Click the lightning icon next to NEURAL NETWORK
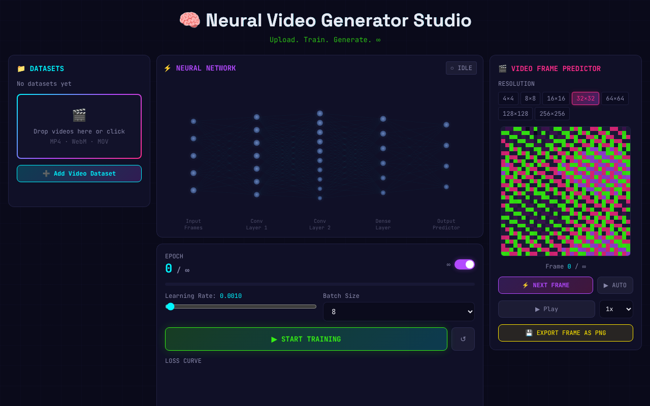The image size is (650, 406). [x=167, y=67]
